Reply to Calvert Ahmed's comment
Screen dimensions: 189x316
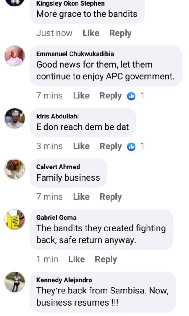coord(111,197)
